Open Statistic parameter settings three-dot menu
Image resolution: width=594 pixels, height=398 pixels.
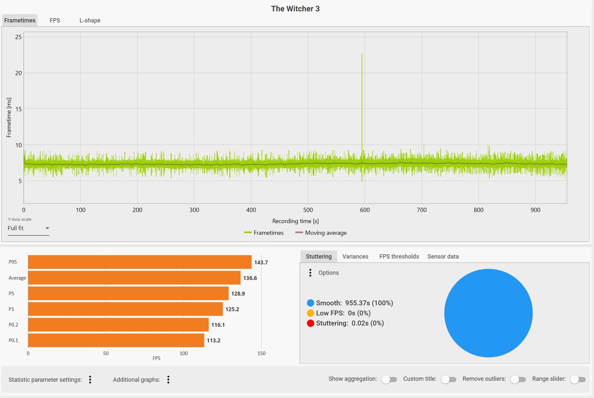pos(90,379)
